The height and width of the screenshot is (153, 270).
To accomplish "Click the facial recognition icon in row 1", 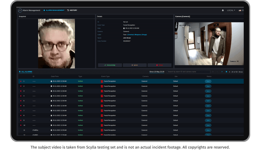I will click(102, 81).
